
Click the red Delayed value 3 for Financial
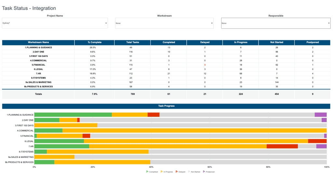coord(205,65)
